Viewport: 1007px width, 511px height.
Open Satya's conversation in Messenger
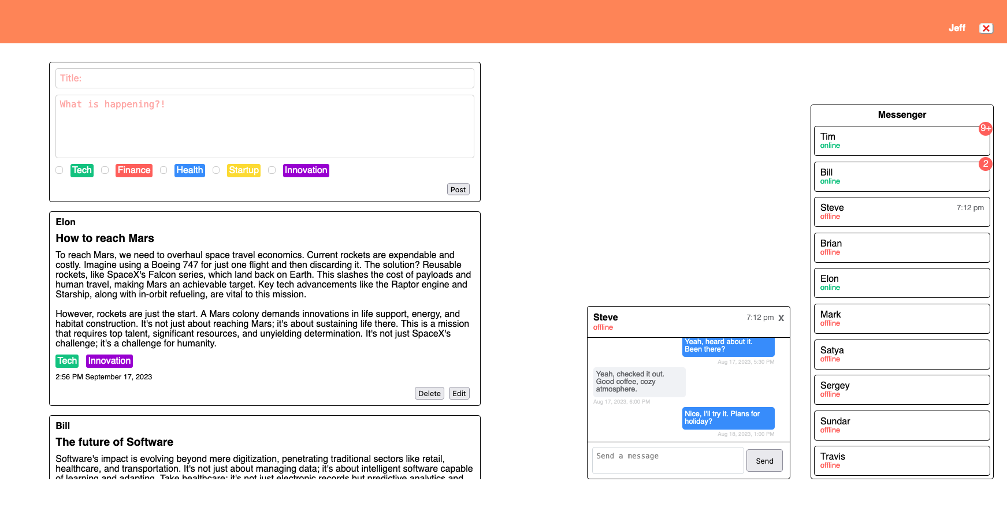(901, 355)
